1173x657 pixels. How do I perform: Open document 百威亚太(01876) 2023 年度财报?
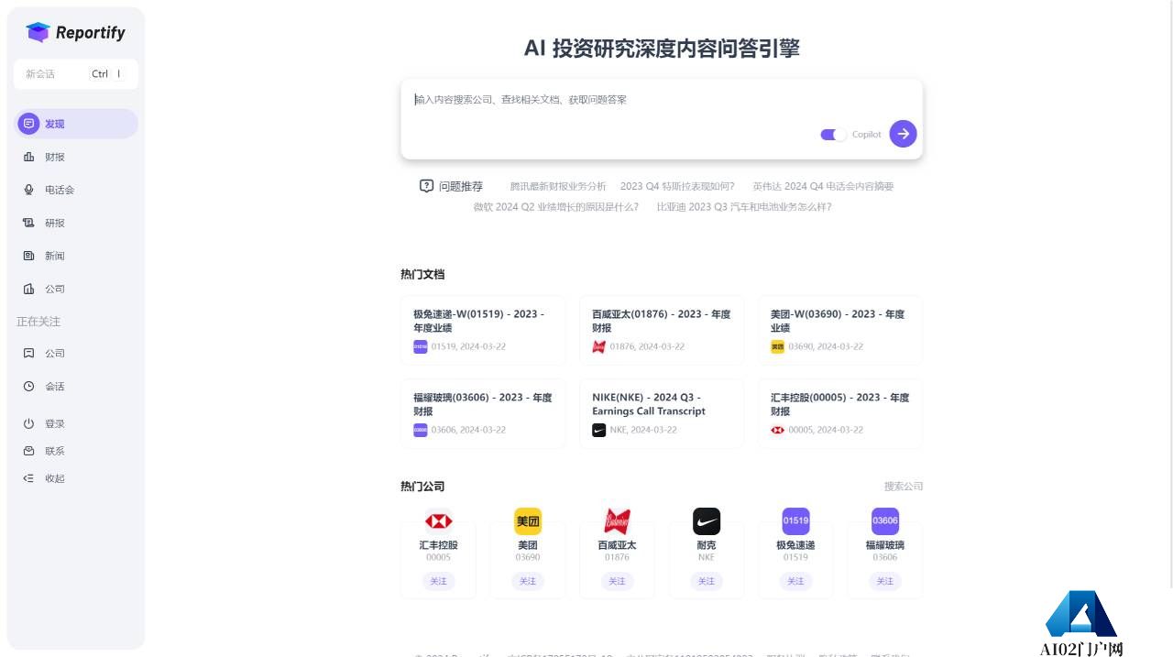pyautogui.click(x=662, y=330)
